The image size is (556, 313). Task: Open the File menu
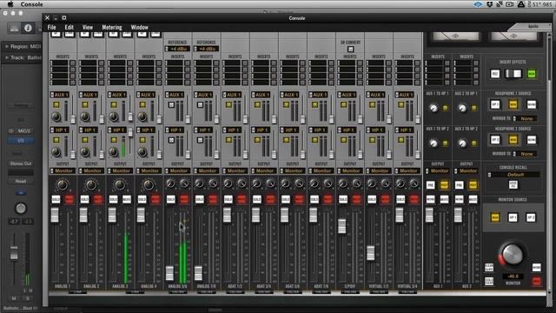click(x=52, y=27)
